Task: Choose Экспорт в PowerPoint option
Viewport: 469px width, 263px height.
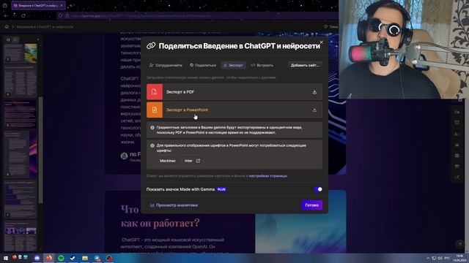Action: (x=234, y=110)
